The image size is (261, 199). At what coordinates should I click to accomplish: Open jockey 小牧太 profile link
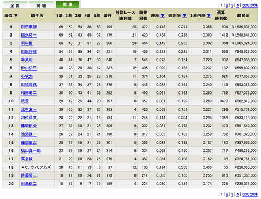tap(27, 76)
